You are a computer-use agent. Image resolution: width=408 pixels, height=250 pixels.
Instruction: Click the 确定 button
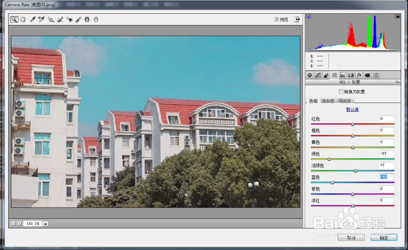click(x=384, y=237)
